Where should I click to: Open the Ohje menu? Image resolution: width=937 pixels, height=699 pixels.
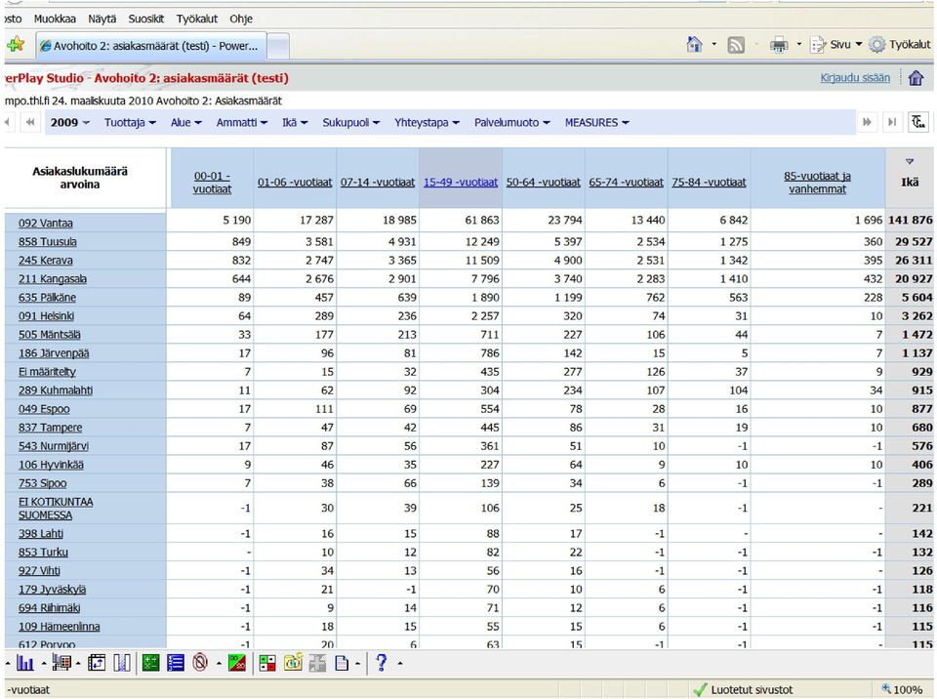click(241, 19)
